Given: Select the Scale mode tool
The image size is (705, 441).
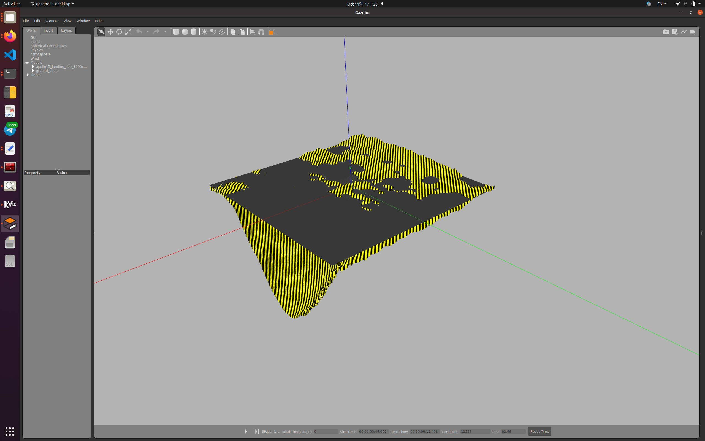Looking at the screenshot, I should pos(128,32).
